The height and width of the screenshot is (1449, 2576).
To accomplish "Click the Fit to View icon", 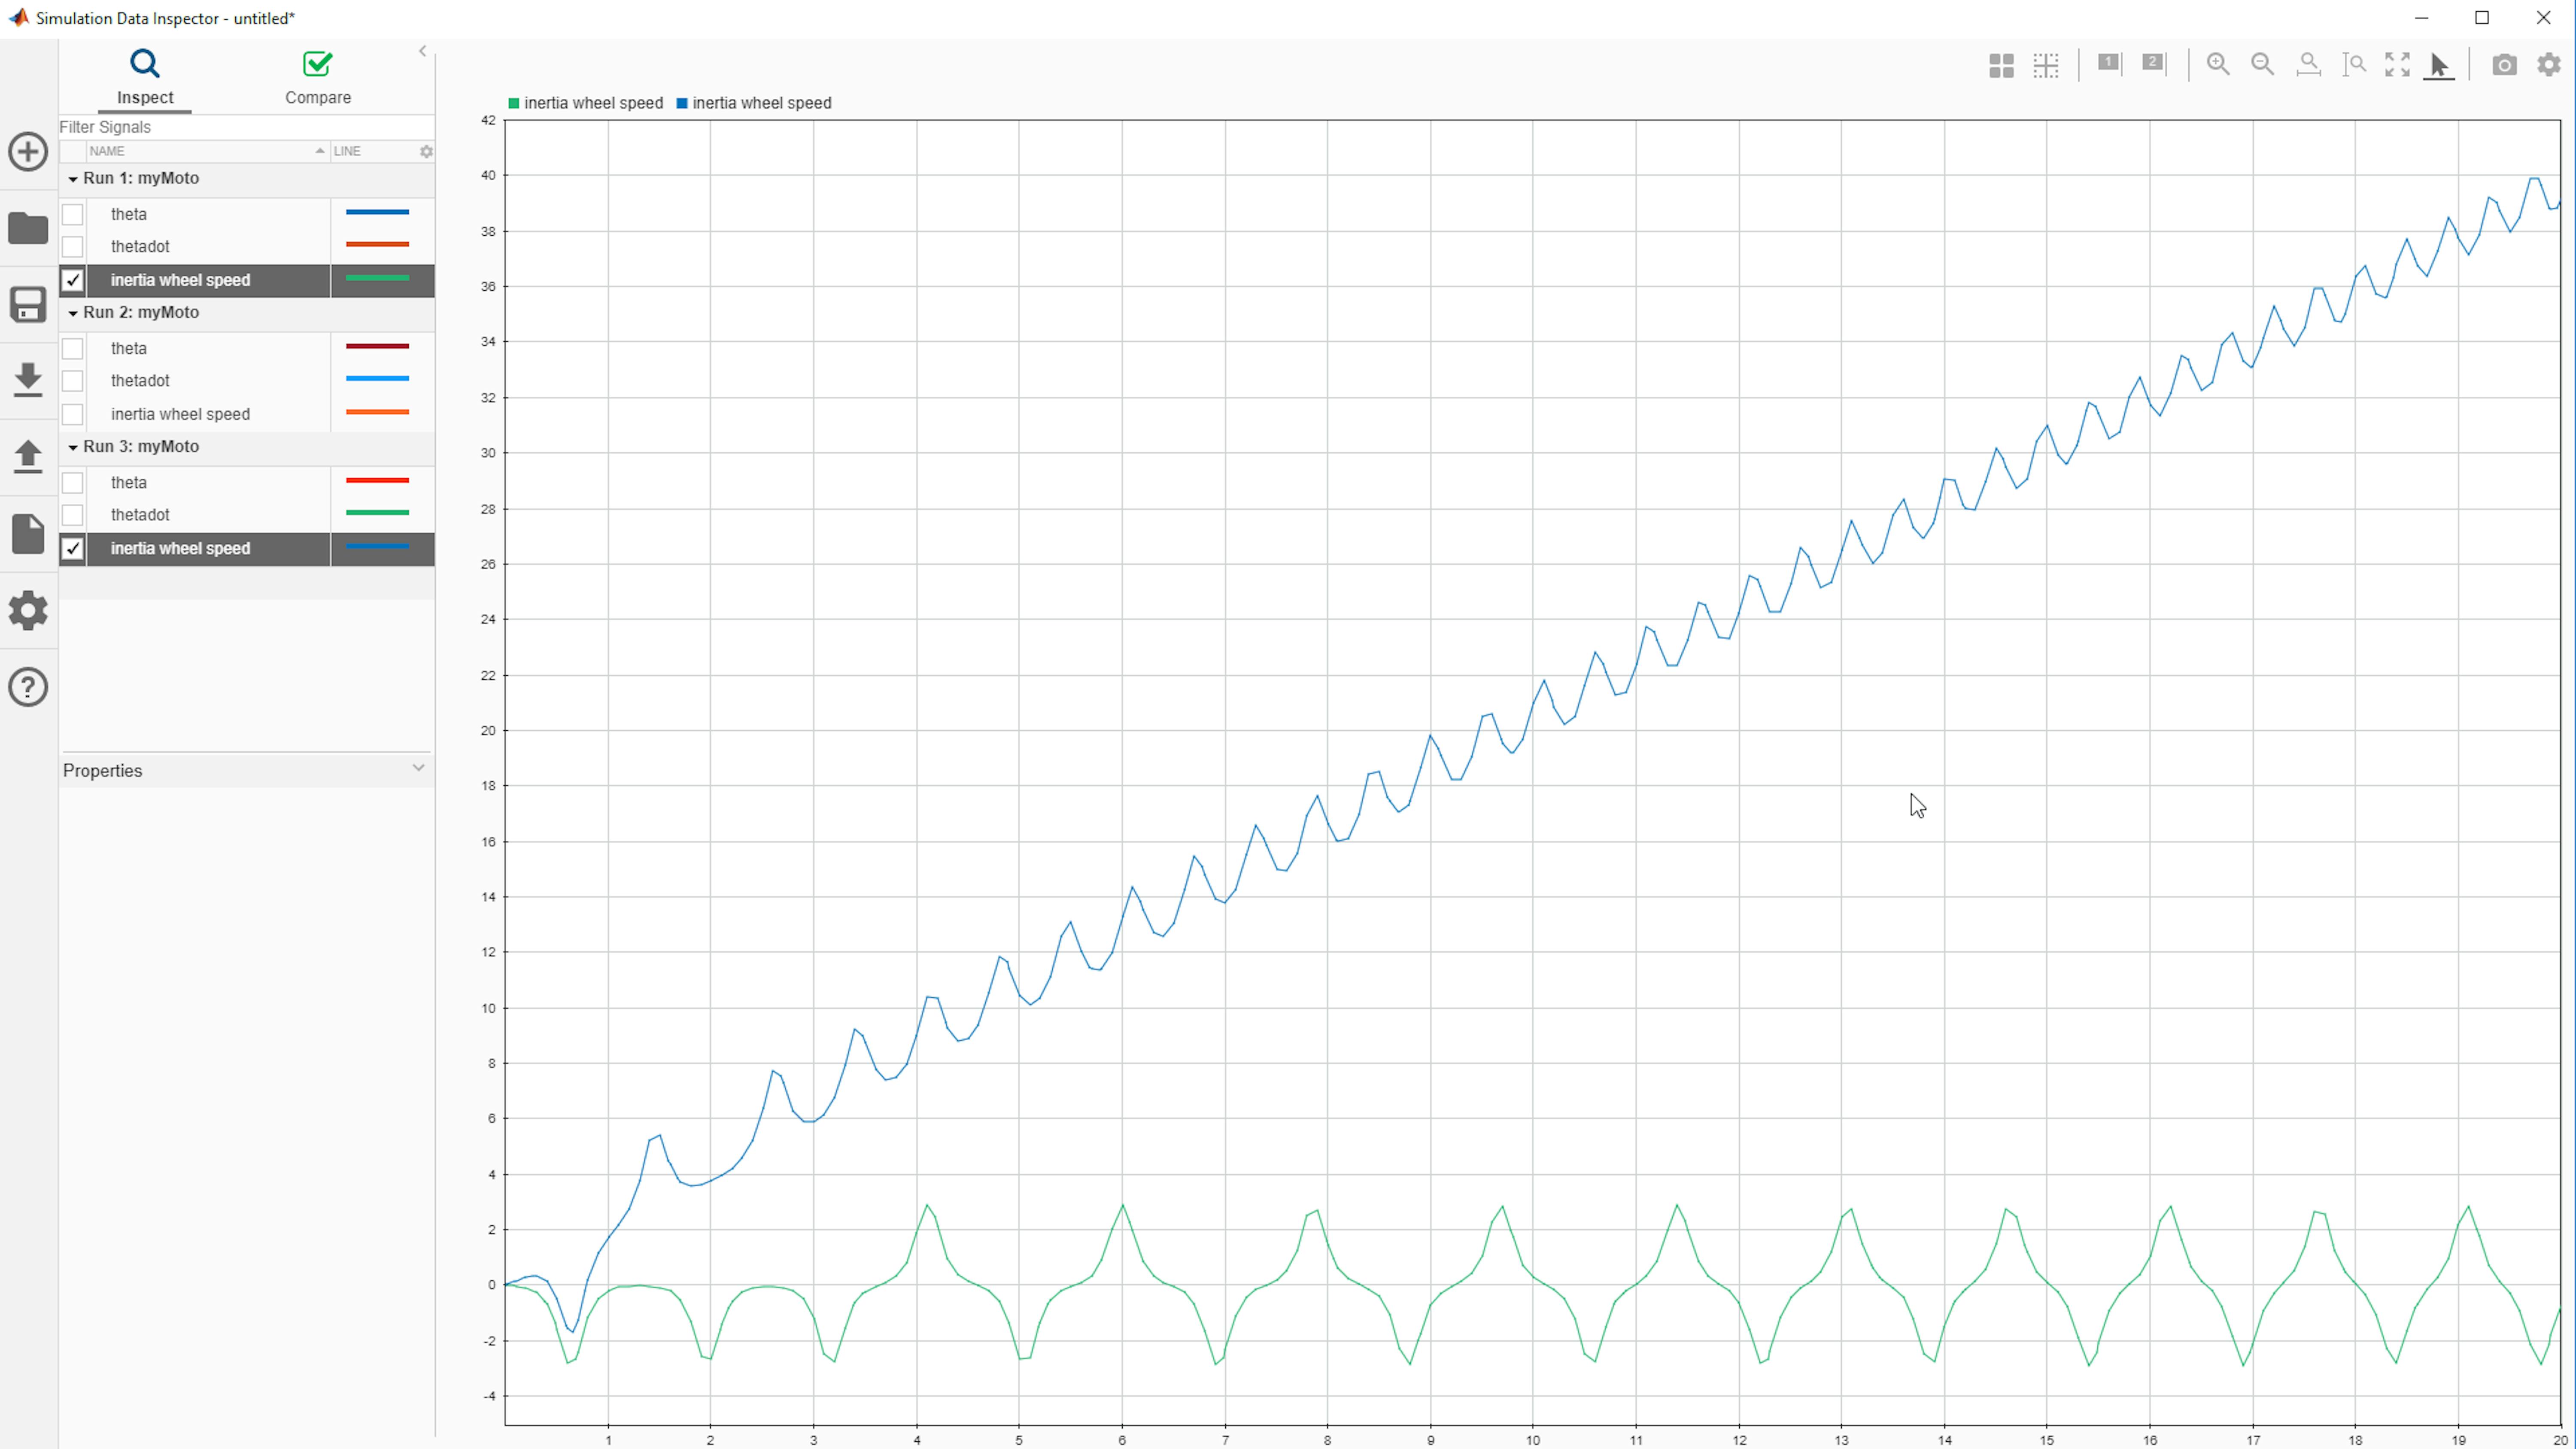I will click(2398, 65).
